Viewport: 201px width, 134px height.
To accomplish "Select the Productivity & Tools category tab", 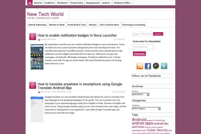I will tap(77, 25).
